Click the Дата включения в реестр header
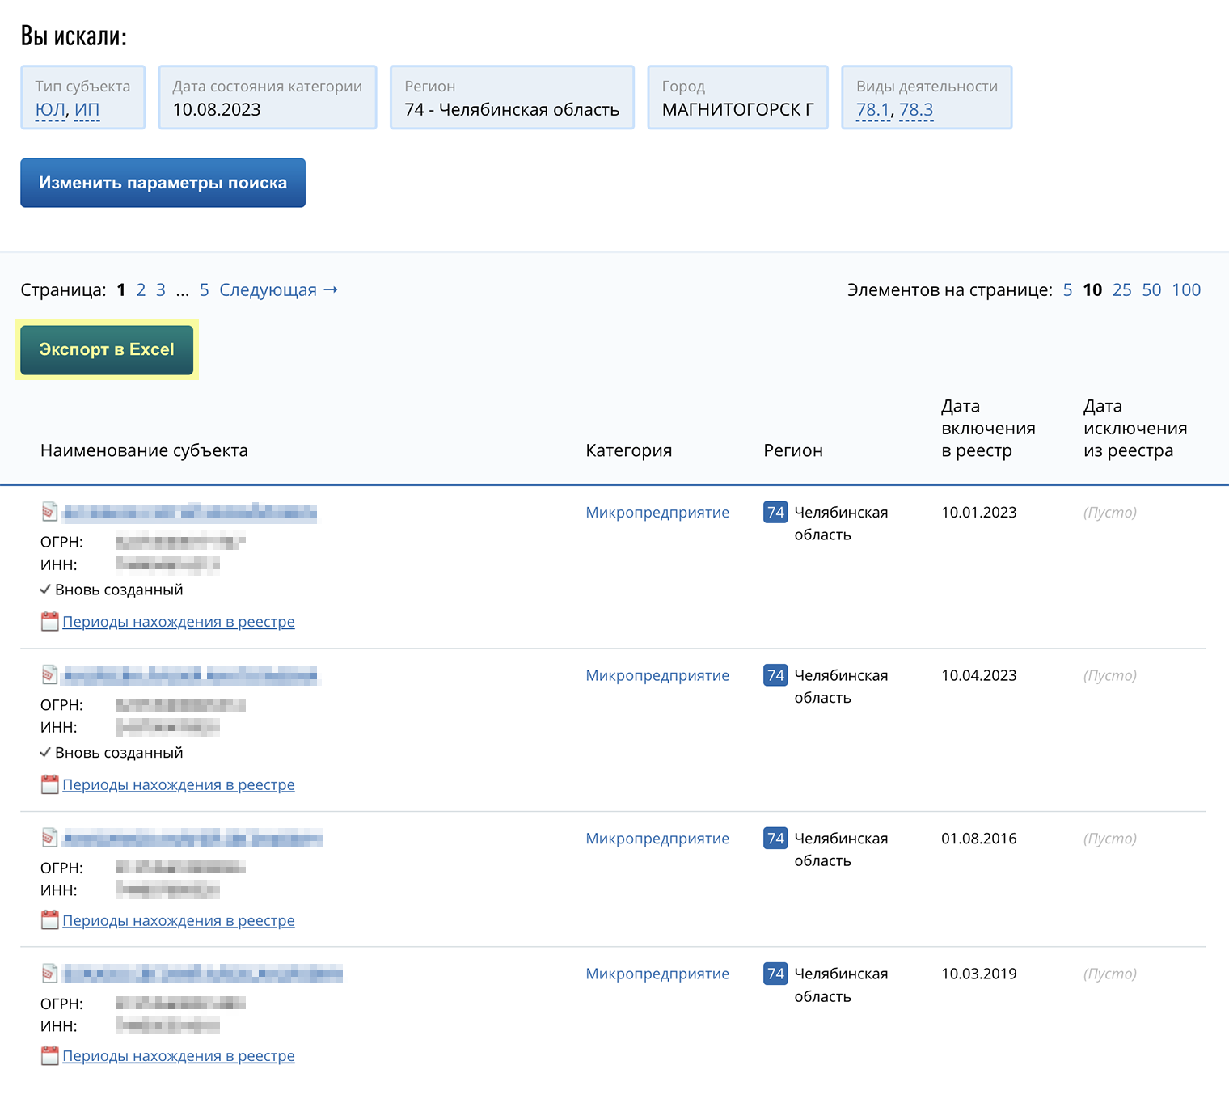 tap(988, 428)
